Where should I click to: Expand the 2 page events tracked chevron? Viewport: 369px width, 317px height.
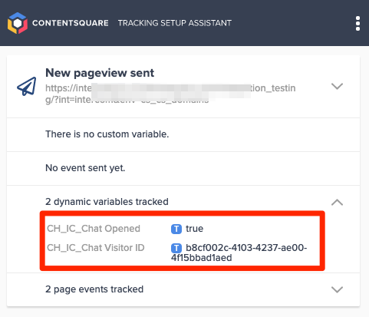[x=337, y=289]
